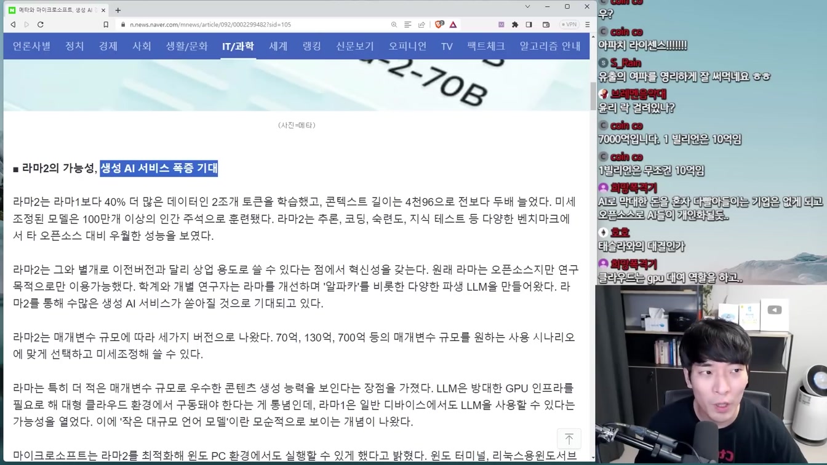The image size is (827, 465).
Task: Click chat message 태슬라와의 대결인가
Action: [x=641, y=247]
